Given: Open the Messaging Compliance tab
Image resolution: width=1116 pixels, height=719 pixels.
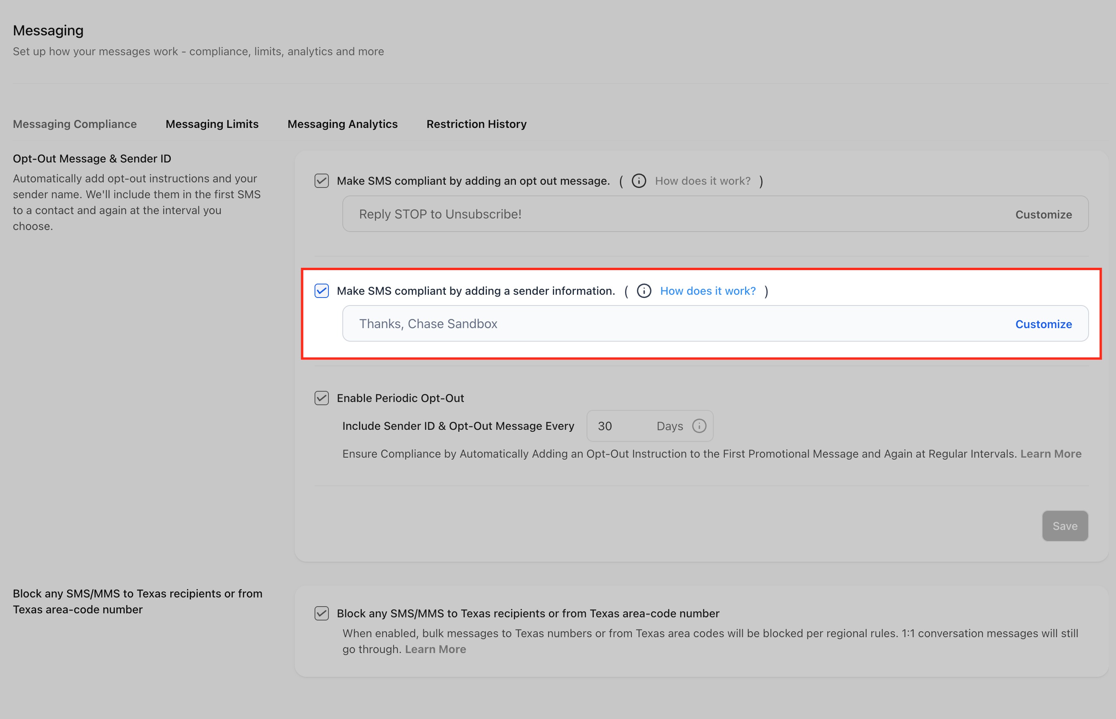Looking at the screenshot, I should coord(75,124).
